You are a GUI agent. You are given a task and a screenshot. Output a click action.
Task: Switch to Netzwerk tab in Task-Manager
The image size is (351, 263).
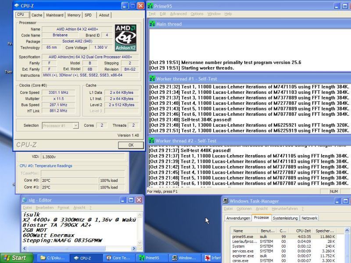pyautogui.click(x=309, y=218)
